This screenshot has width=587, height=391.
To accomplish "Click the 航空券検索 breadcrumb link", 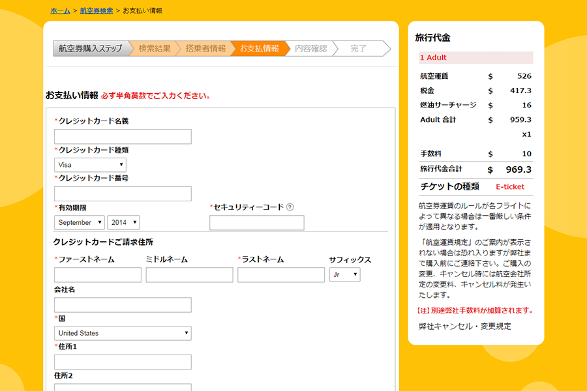I will pyautogui.click(x=97, y=11).
